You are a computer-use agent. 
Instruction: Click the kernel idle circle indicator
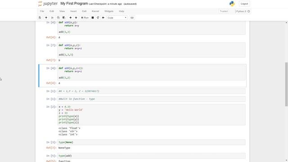249,11
